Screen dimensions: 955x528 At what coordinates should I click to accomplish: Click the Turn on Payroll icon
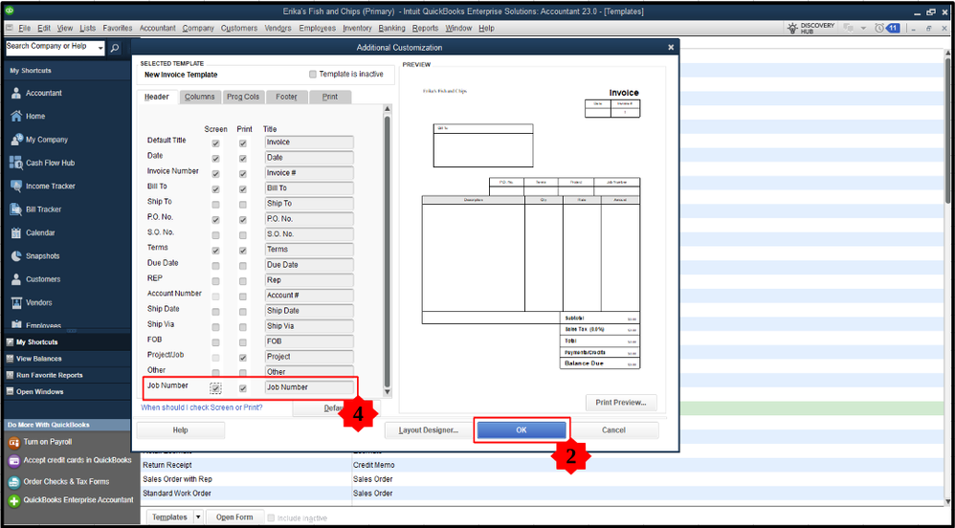(14, 442)
